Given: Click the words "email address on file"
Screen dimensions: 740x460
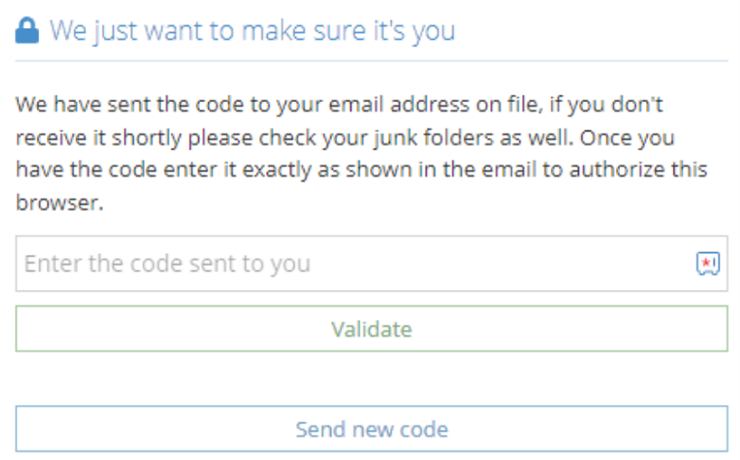Looking at the screenshot, I should [x=430, y=103].
